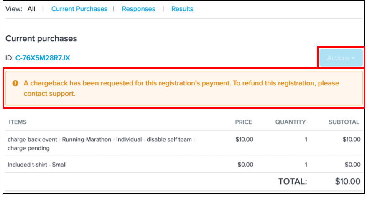Viewport: 367px width, 197px height.
Task: Select the Included t-shirt - Small item
Action: [x=37, y=165]
